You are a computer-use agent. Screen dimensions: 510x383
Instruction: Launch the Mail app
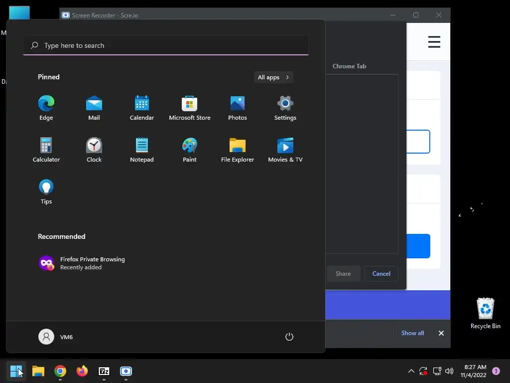coord(94,108)
